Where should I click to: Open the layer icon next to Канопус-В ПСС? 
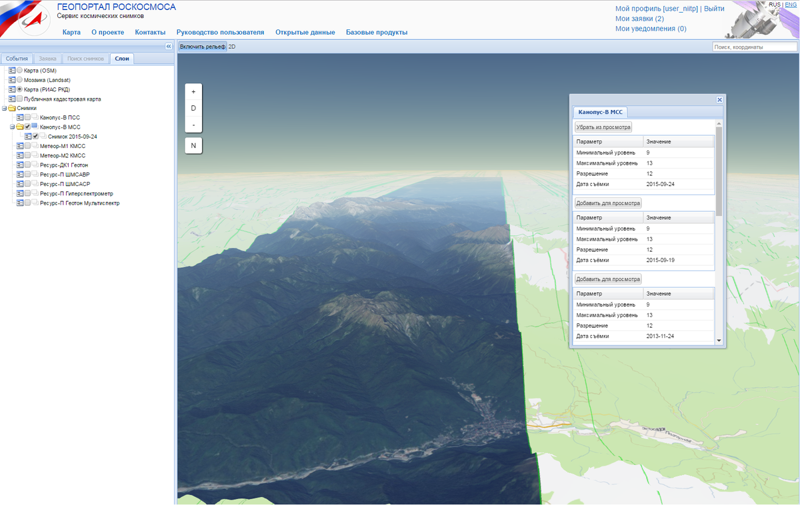pos(35,117)
